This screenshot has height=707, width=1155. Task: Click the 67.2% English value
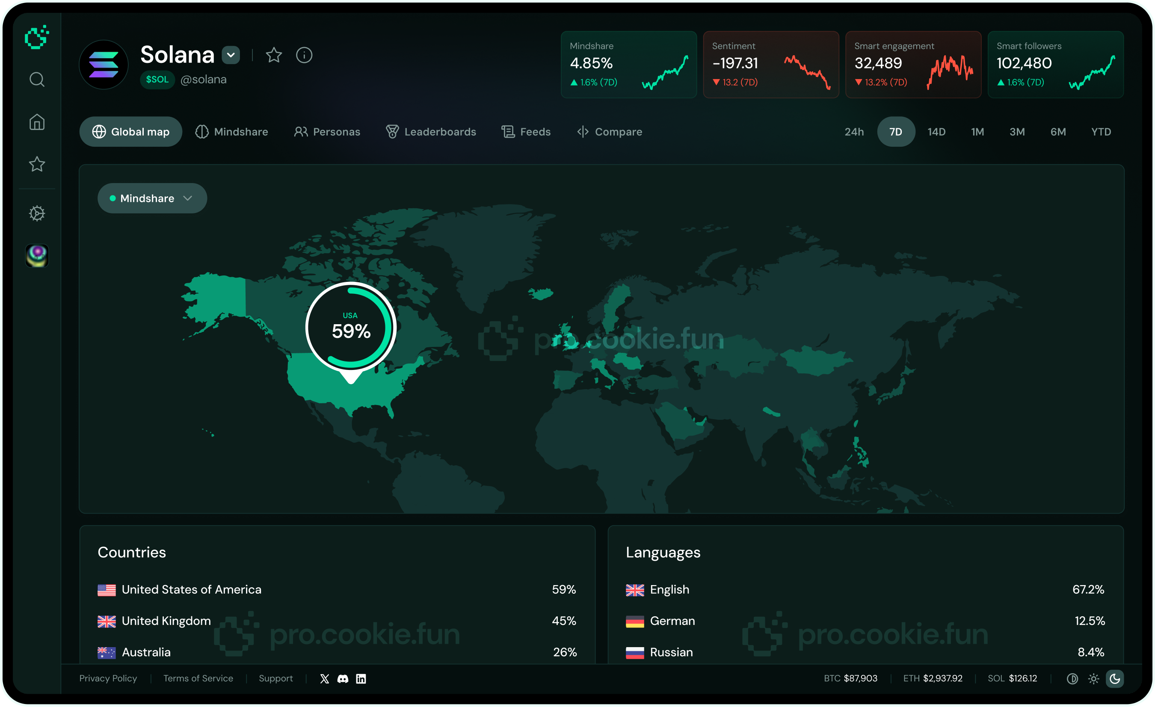1088,589
